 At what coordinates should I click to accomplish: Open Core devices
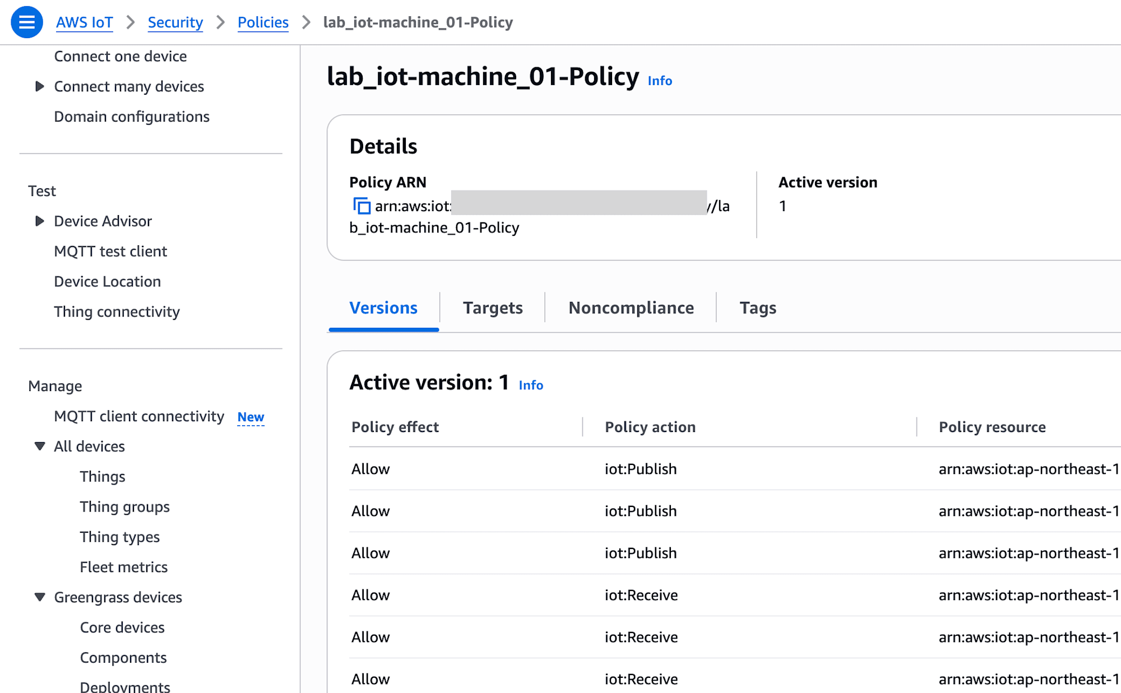pyautogui.click(x=122, y=627)
